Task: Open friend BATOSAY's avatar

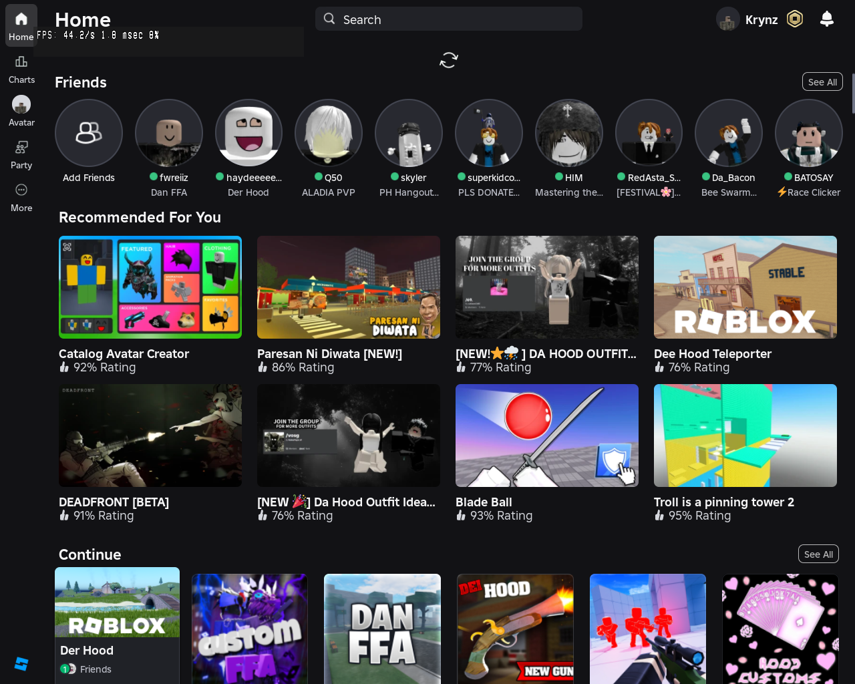Action: 809,133
